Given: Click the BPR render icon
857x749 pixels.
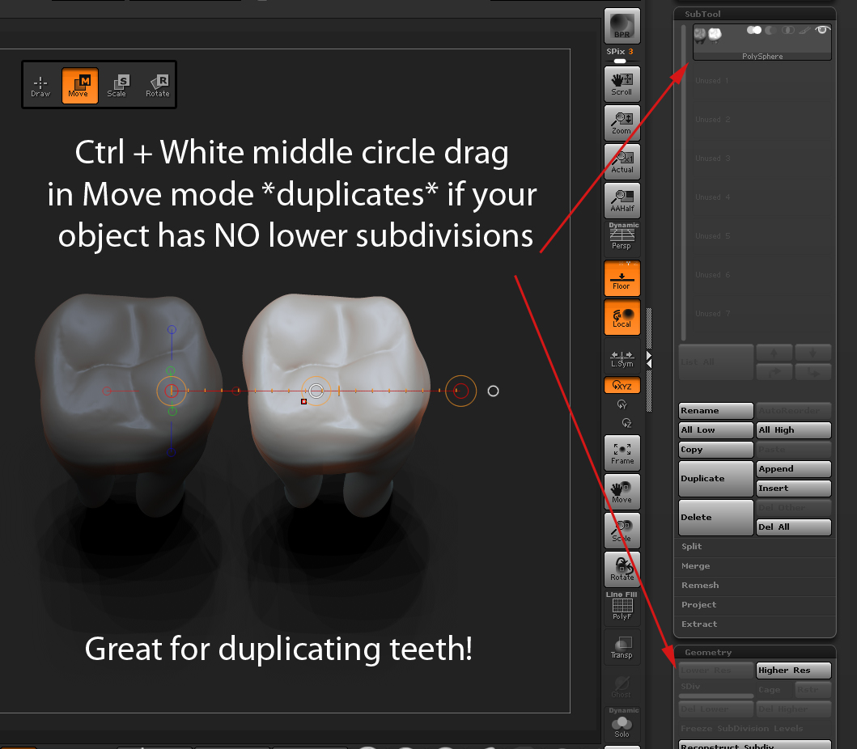Looking at the screenshot, I should click(x=621, y=27).
